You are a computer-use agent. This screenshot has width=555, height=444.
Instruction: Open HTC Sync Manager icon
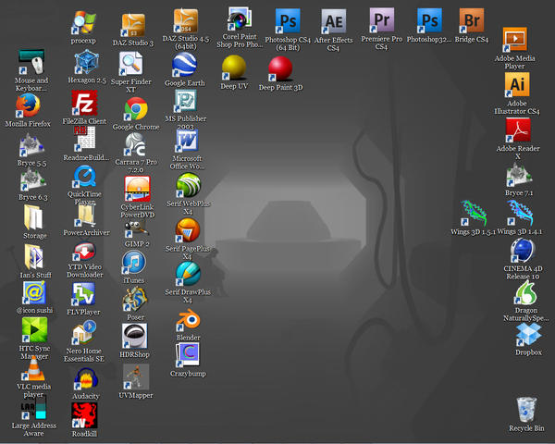pos(34,329)
